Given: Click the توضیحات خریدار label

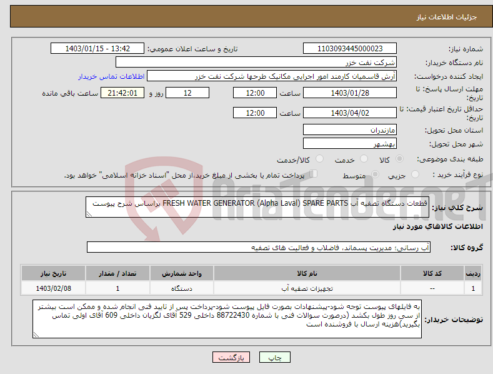Looking at the screenshot, I should (454, 320).
